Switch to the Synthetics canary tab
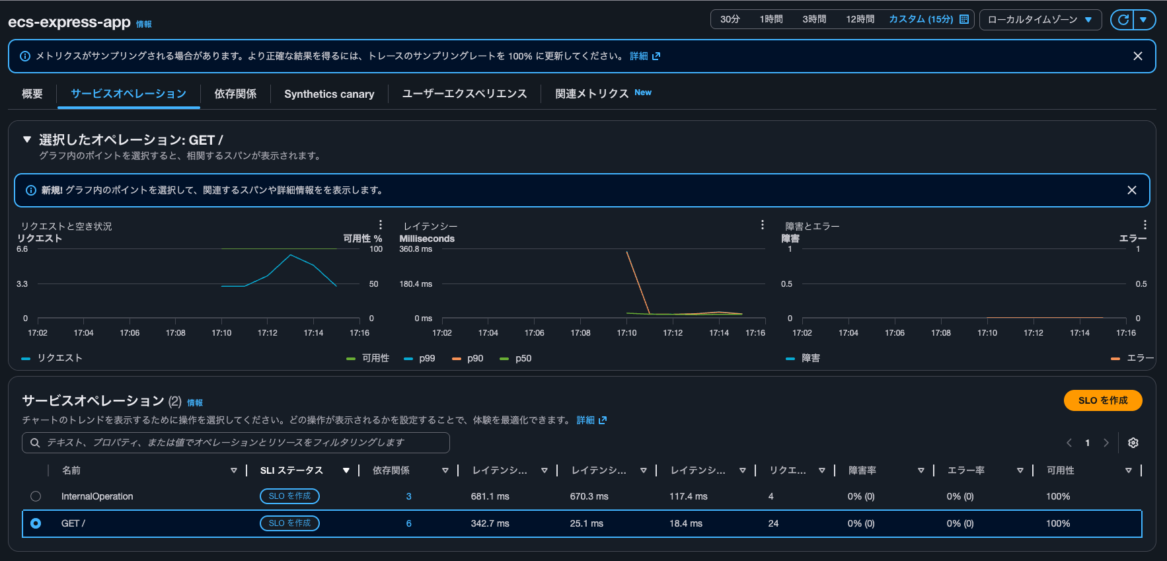This screenshot has width=1167, height=561. 329,94
